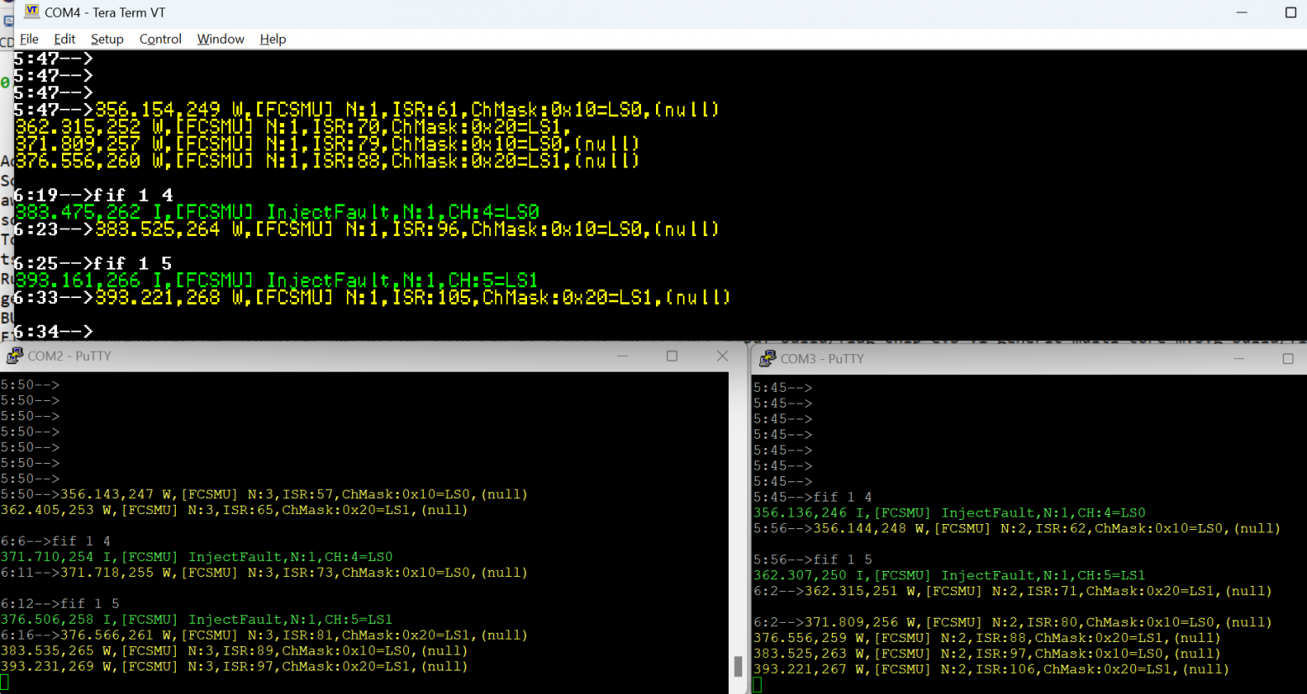Click the PuTTY icon of the COM3 window

pyautogui.click(x=767, y=358)
